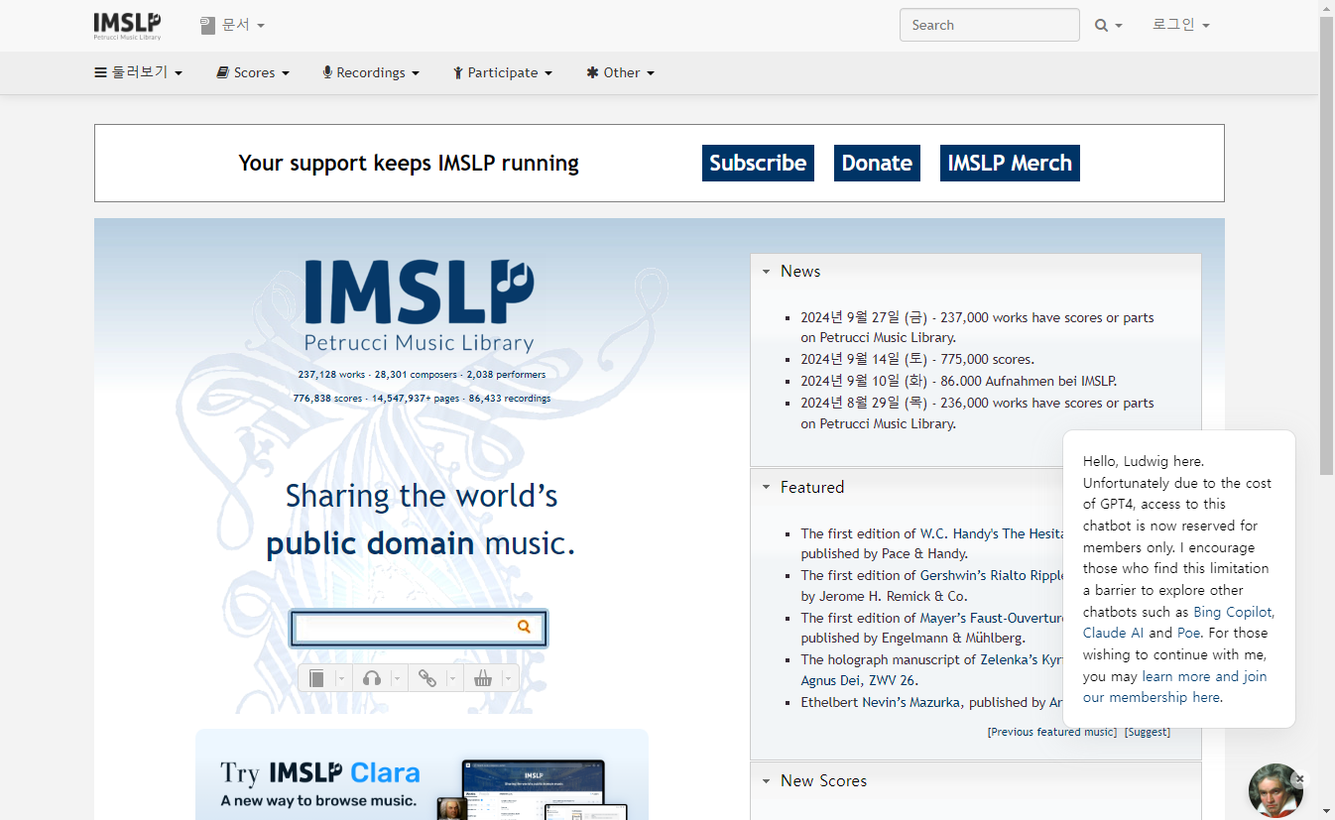Viewport: 1335px width, 820px height.
Task: Open the Poe link in chatbot message
Action: [x=1188, y=633]
